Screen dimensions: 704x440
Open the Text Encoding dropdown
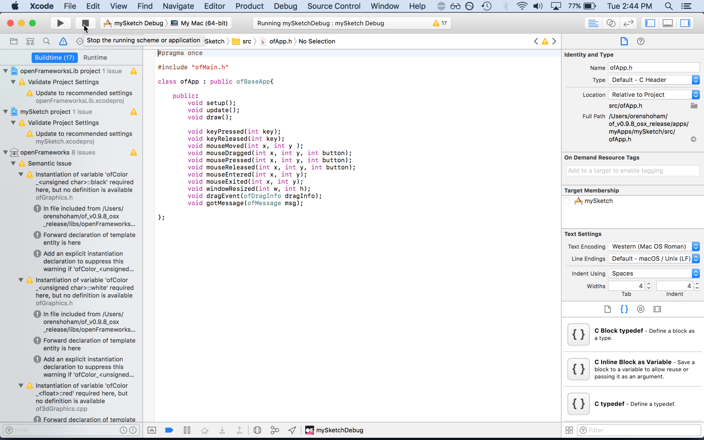(x=653, y=247)
